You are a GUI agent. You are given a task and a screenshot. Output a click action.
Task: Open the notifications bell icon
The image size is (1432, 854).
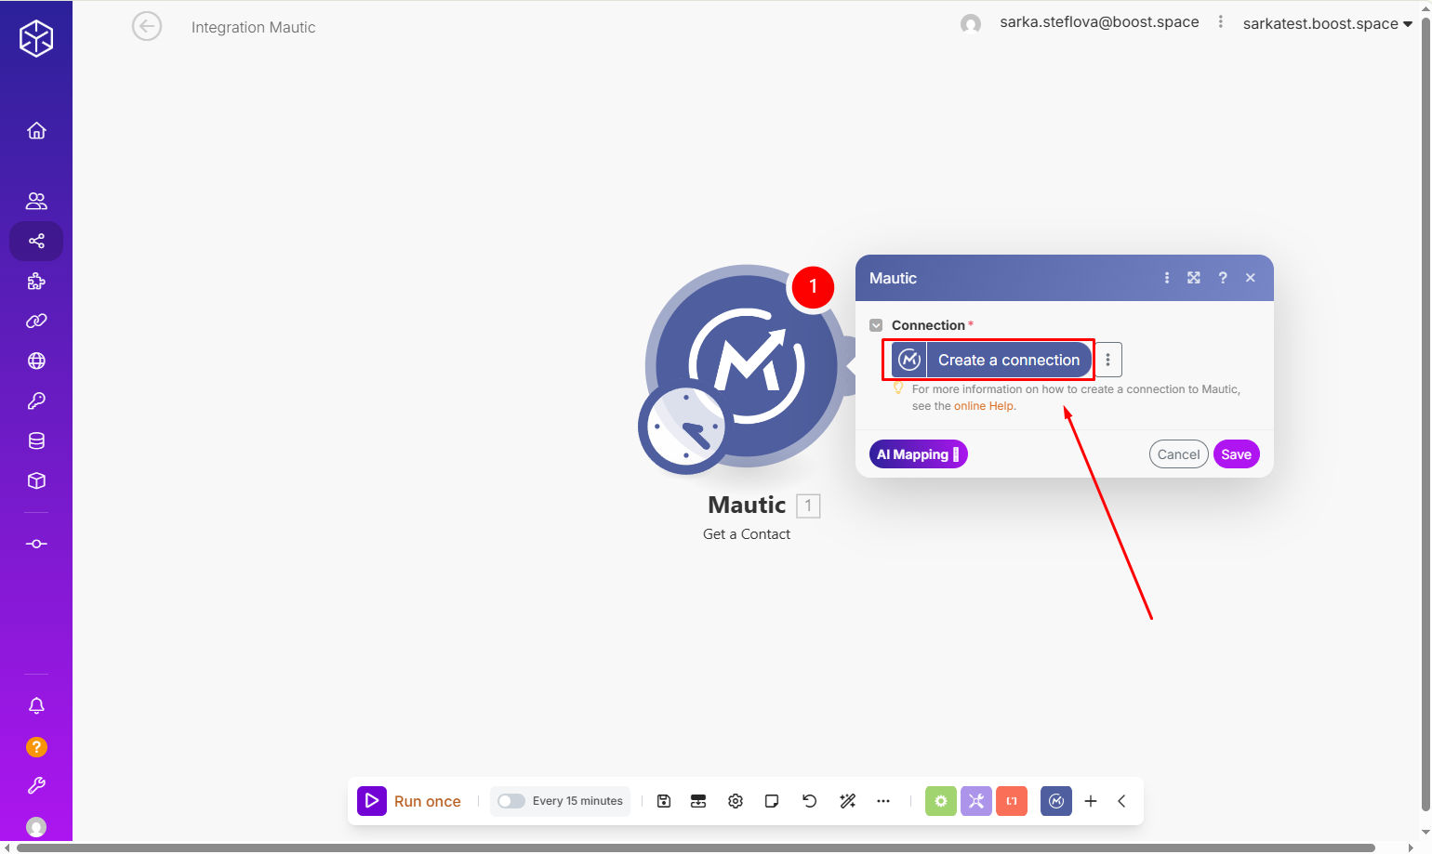(x=36, y=706)
